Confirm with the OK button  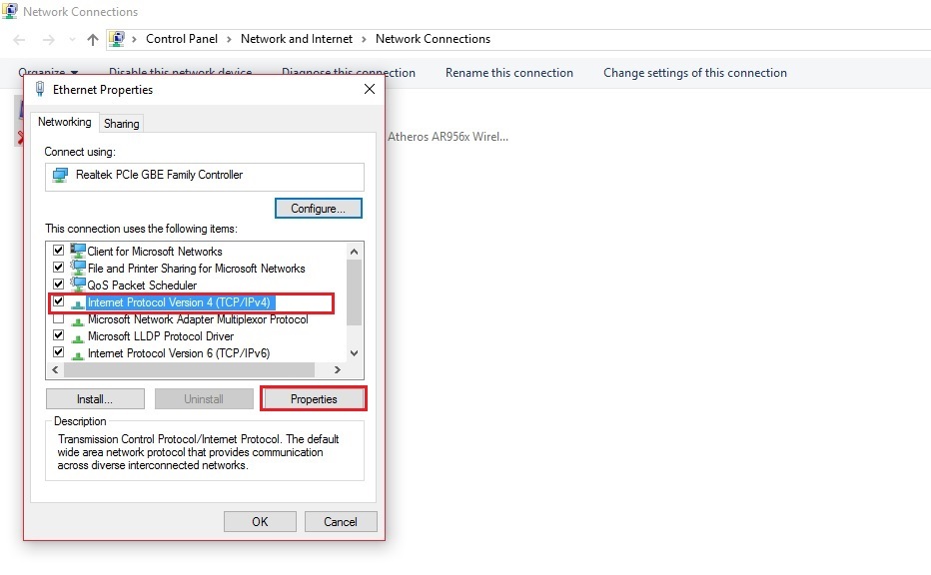tap(260, 522)
